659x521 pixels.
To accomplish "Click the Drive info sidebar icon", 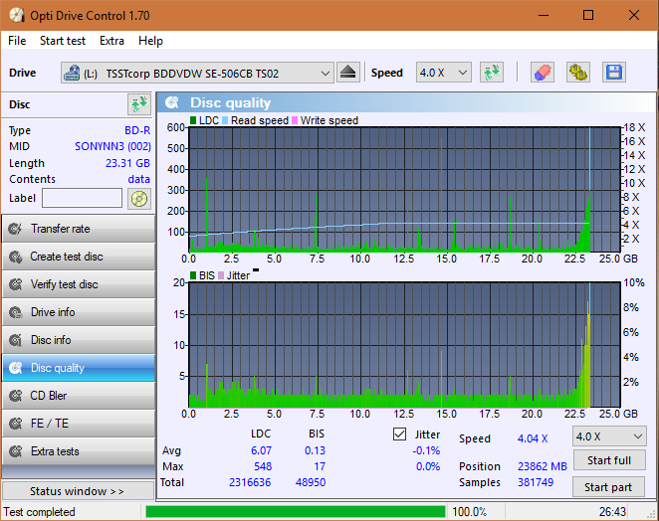I will coord(16,312).
